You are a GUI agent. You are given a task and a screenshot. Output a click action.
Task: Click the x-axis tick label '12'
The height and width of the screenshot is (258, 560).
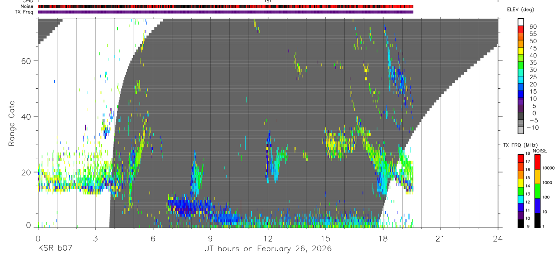click(268, 238)
